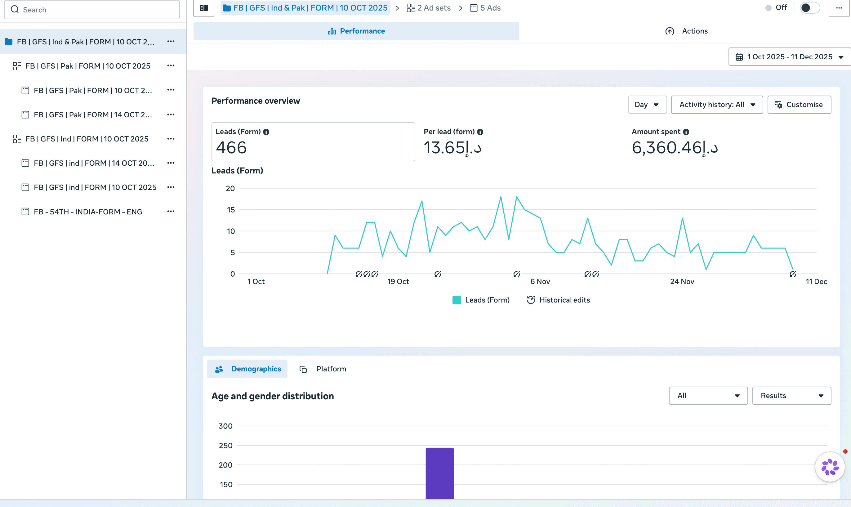851x507 pixels.
Task: Select the Demographics tab
Action: 247,369
